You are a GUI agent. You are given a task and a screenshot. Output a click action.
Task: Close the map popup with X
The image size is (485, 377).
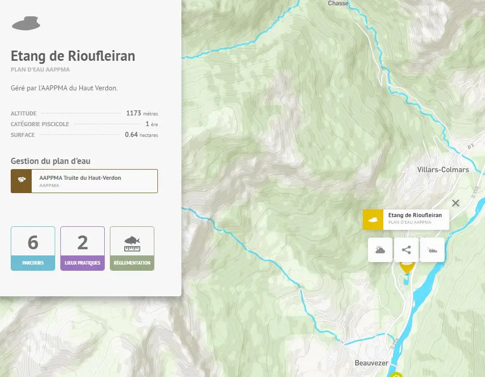click(x=456, y=203)
